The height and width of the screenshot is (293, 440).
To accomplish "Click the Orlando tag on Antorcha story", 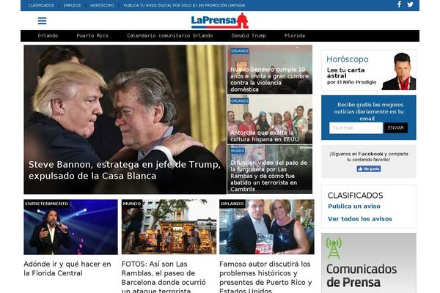I will pos(239,101).
